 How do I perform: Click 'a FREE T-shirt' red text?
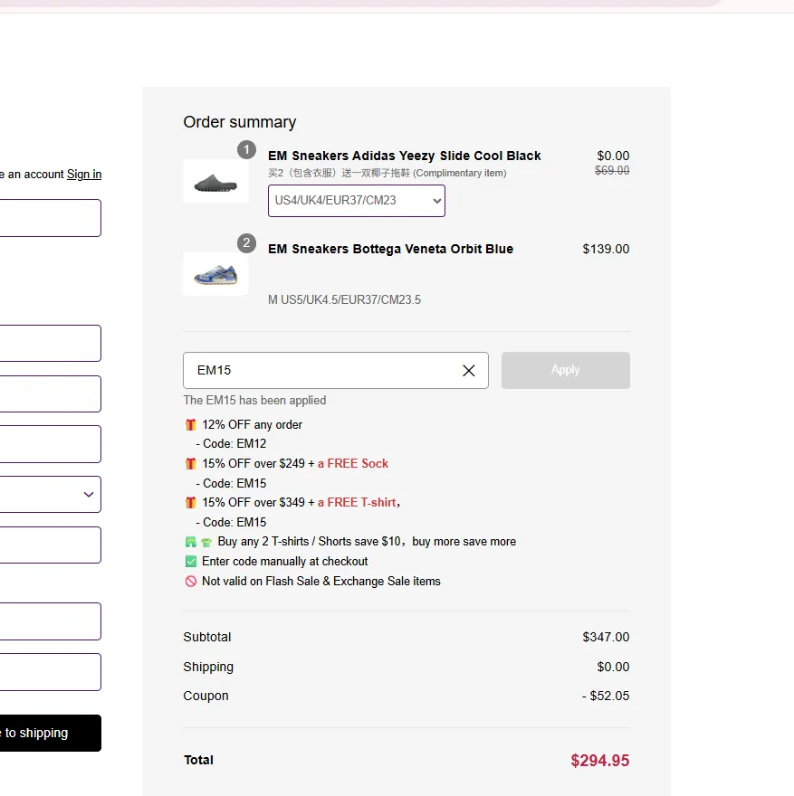pyautogui.click(x=357, y=503)
